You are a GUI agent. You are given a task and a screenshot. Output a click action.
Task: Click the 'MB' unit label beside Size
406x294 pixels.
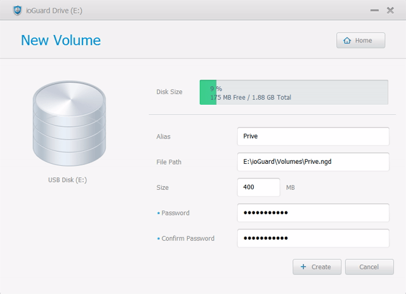[x=291, y=187]
